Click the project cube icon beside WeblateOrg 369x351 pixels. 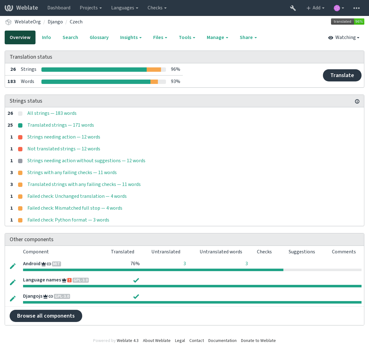8,22
